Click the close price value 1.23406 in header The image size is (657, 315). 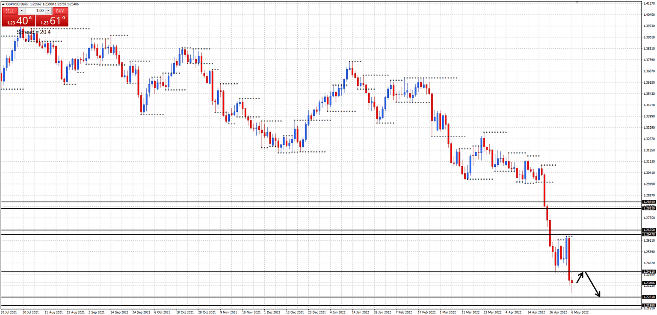coord(73,4)
